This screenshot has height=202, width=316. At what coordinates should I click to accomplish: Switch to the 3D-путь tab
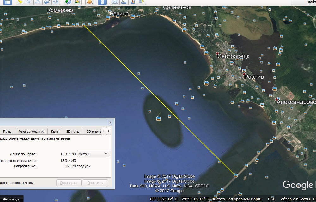tap(73, 132)
